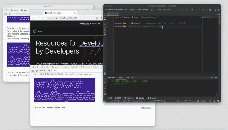This screenshot has height=130, width=228.
Task: Open WebStorm IDE settings gear
Action: [218, 10]
